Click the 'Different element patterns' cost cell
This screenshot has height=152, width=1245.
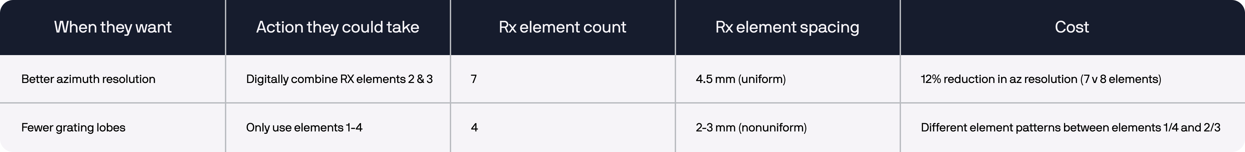coord(1072,128)
